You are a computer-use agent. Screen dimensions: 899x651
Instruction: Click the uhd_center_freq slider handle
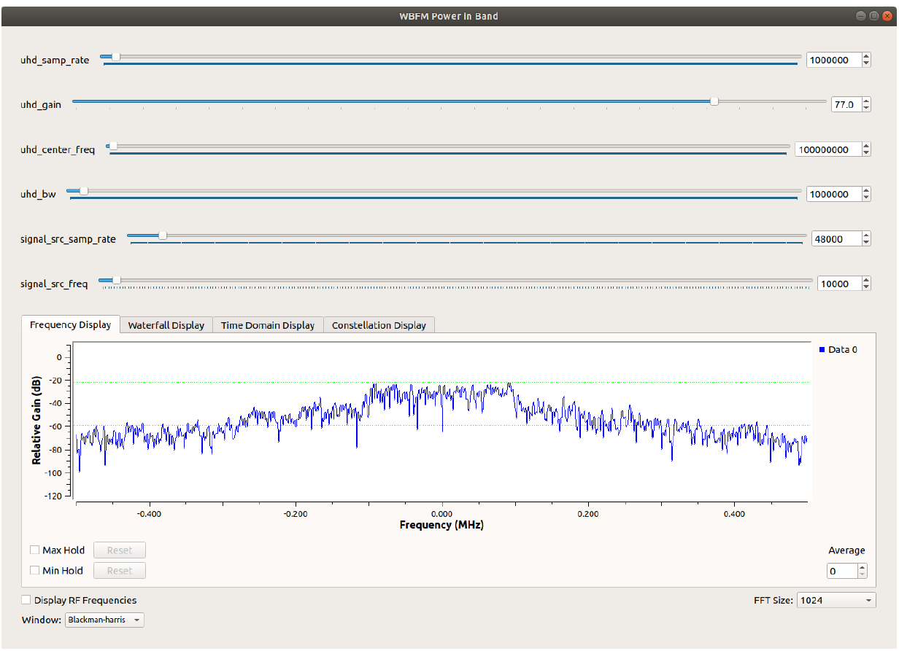(x=113, y=146)
